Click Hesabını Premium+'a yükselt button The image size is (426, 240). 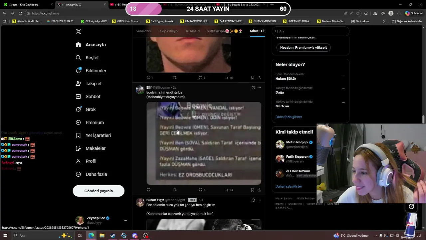click(304, 48)
